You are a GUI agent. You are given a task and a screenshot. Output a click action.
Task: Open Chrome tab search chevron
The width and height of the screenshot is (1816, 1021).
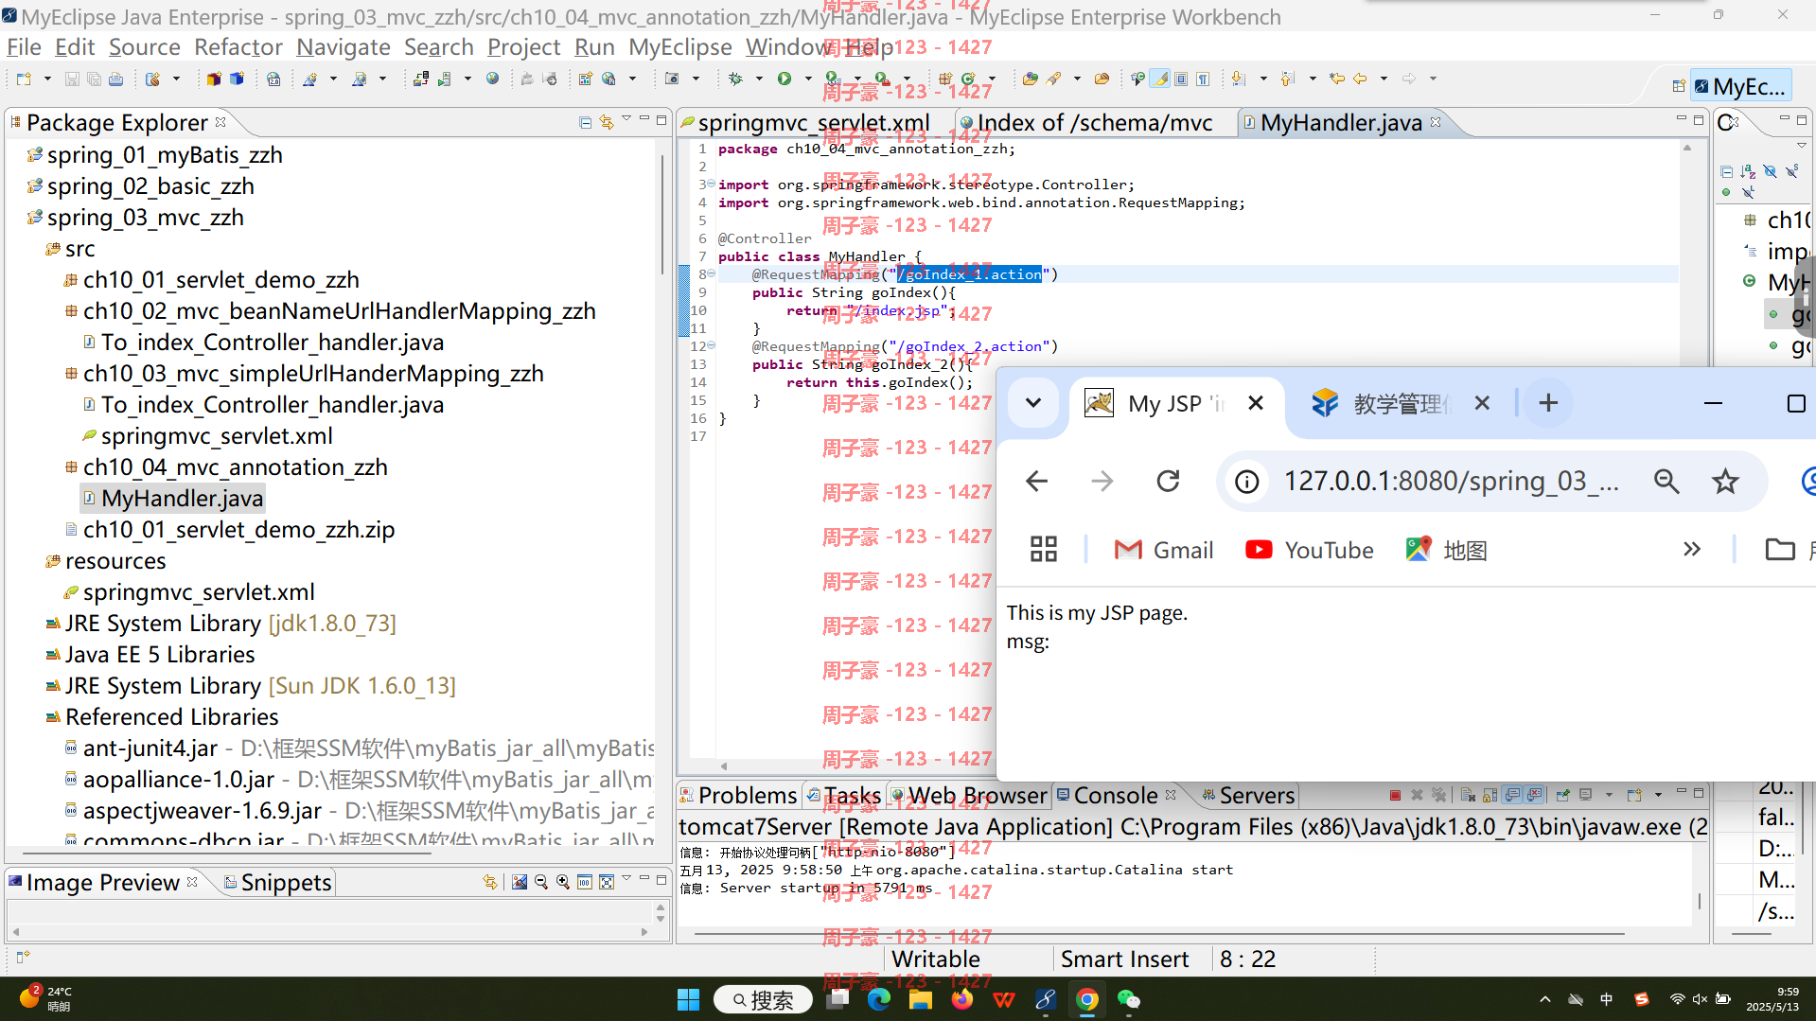coord(1033,403)
